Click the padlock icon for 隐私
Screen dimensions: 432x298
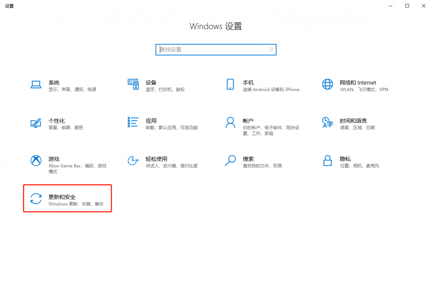point(327,161)
